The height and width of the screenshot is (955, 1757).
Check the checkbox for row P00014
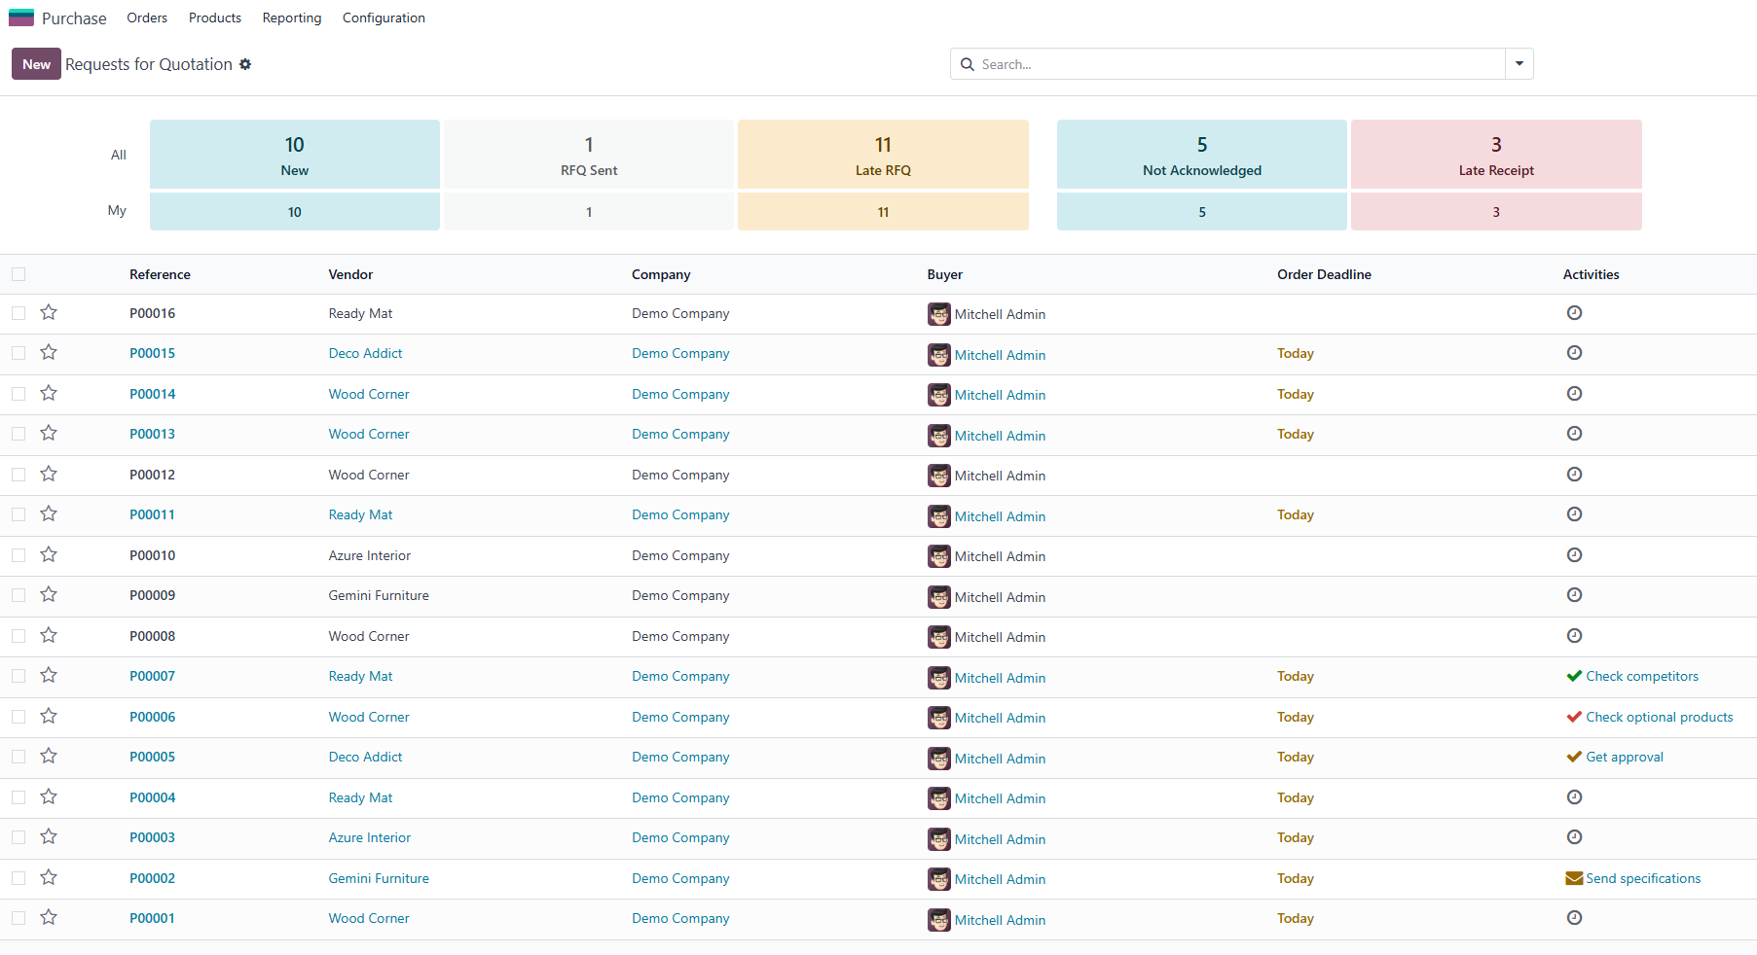[18, 394]
